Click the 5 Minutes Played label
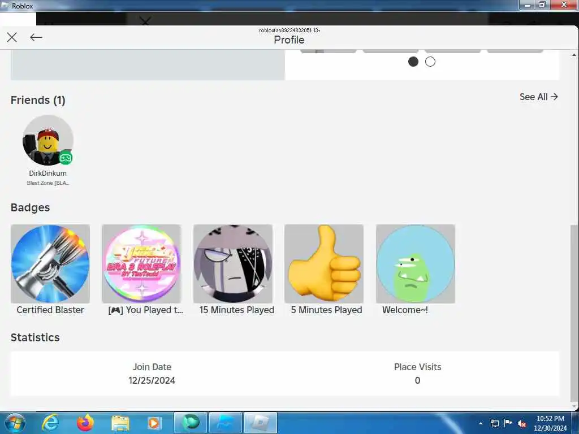Screen dimensions: 579x434 pyautogui.click(x=326, y=310)
